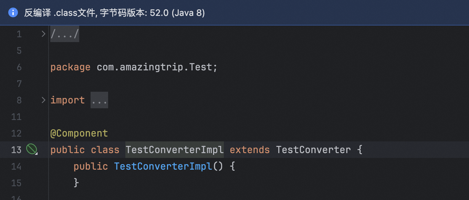The image size is (469, 200).
Task: Expand the folded comment chevron on line 1
Action: (43, 34)
